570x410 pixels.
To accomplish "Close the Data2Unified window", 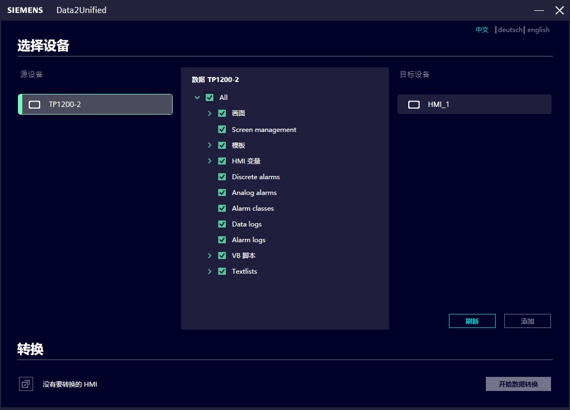I will pos(560,10).
